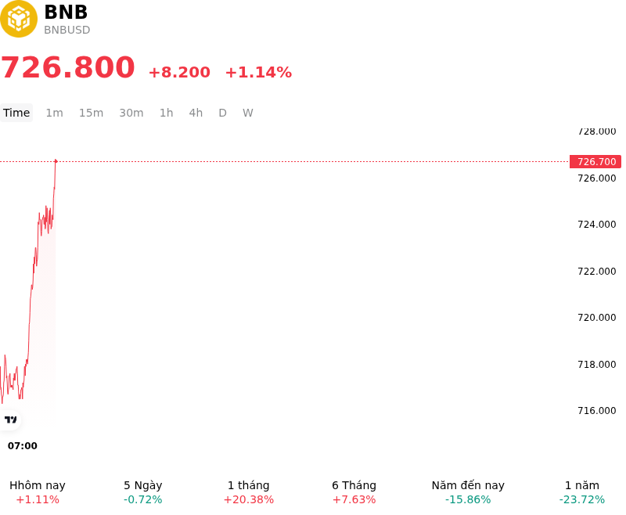Image resolution: width=626 pixels, height=515 pixels.
Task: Select the 1h interval
Action: pyautogui.click(x=167, y=113)
